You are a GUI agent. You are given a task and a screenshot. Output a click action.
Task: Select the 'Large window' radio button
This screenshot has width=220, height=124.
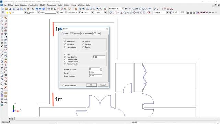tap(65, 47)
